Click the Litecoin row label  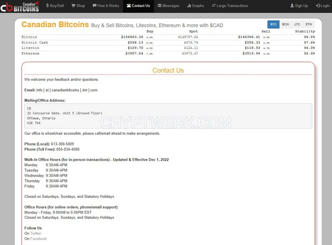pos(30,48)
